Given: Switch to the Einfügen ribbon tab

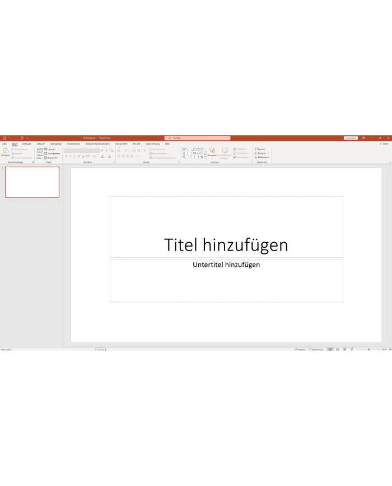Looking at the screenshot, I should [27, 144].
